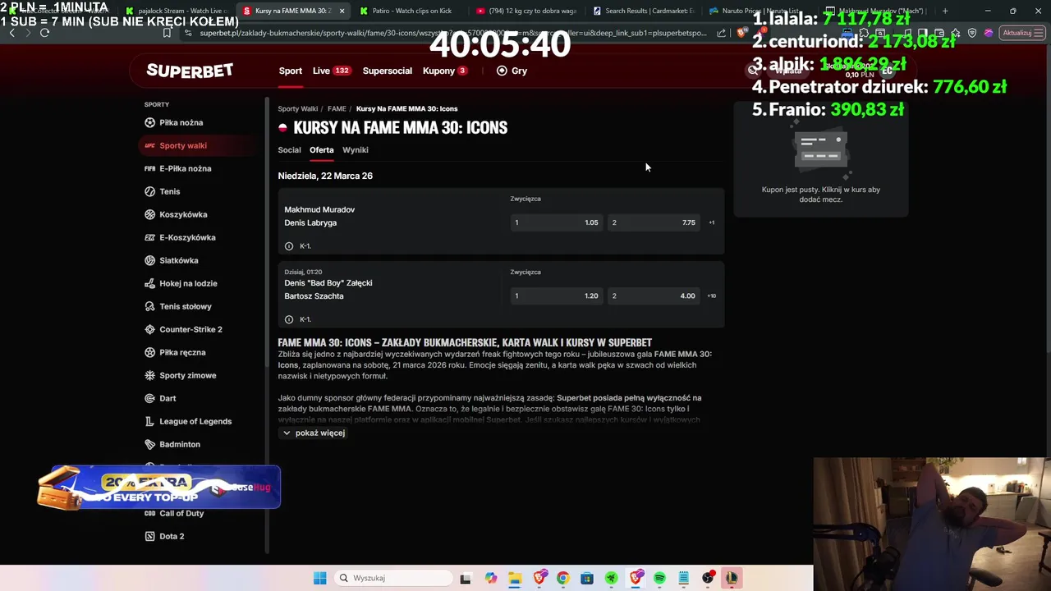
Task: Select the Oferta tab
Action: [x=322, y=150]
